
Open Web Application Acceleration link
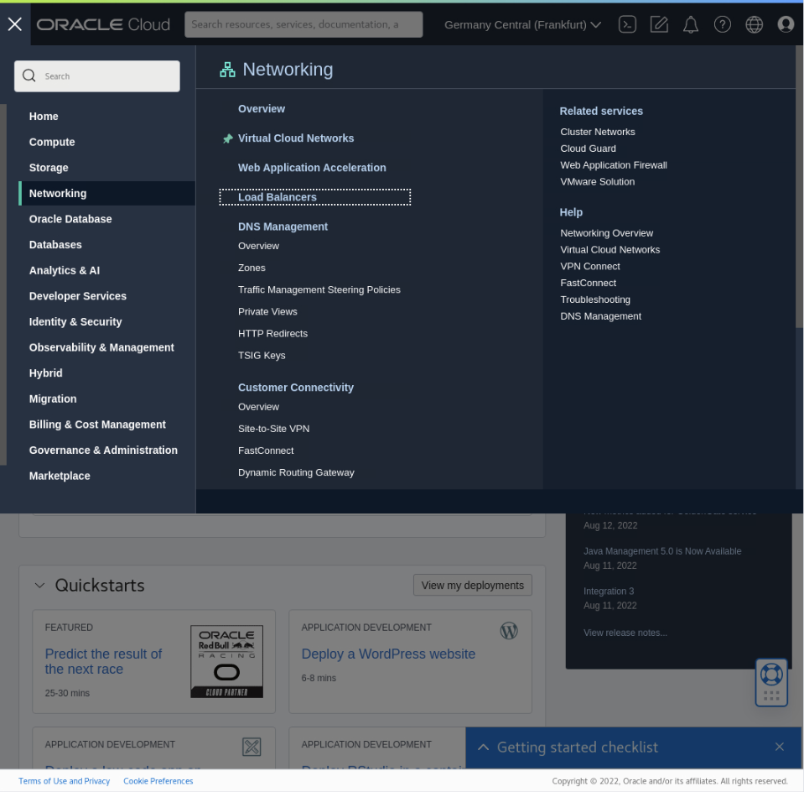(x=312, y=168)
